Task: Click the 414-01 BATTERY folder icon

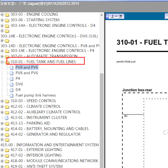Action: [x=7, y=129]
